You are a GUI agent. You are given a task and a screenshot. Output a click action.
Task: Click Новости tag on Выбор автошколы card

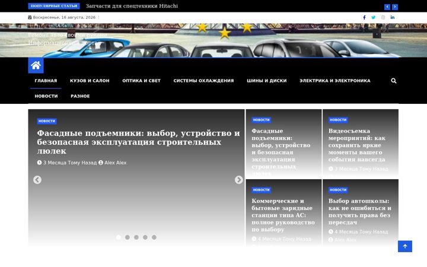[x=338, y=190]
